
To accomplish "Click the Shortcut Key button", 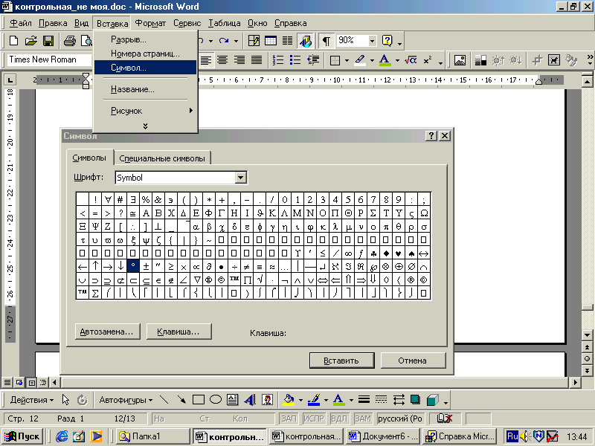I will [178, 332].
